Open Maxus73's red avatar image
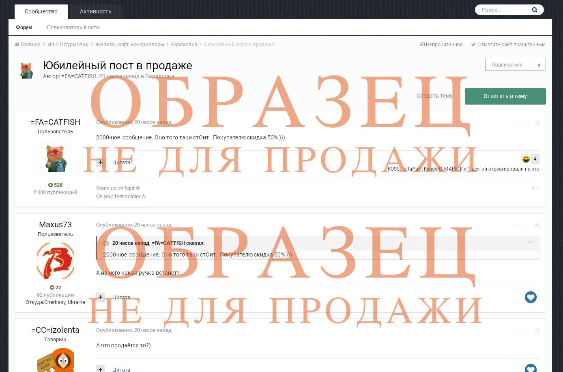This screenshot has width=563, height=372. [55, 261]
